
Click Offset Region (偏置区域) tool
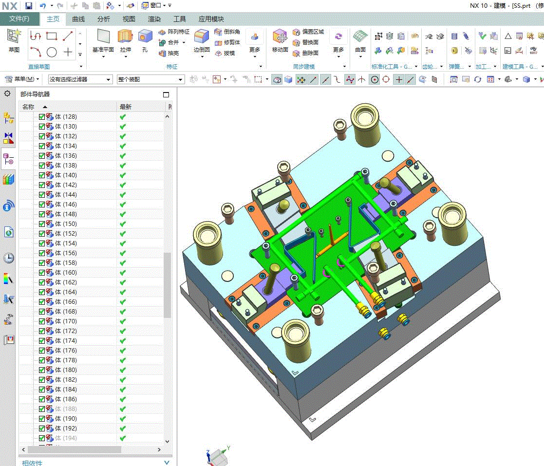pyautogui.click(x=308, y=32)
